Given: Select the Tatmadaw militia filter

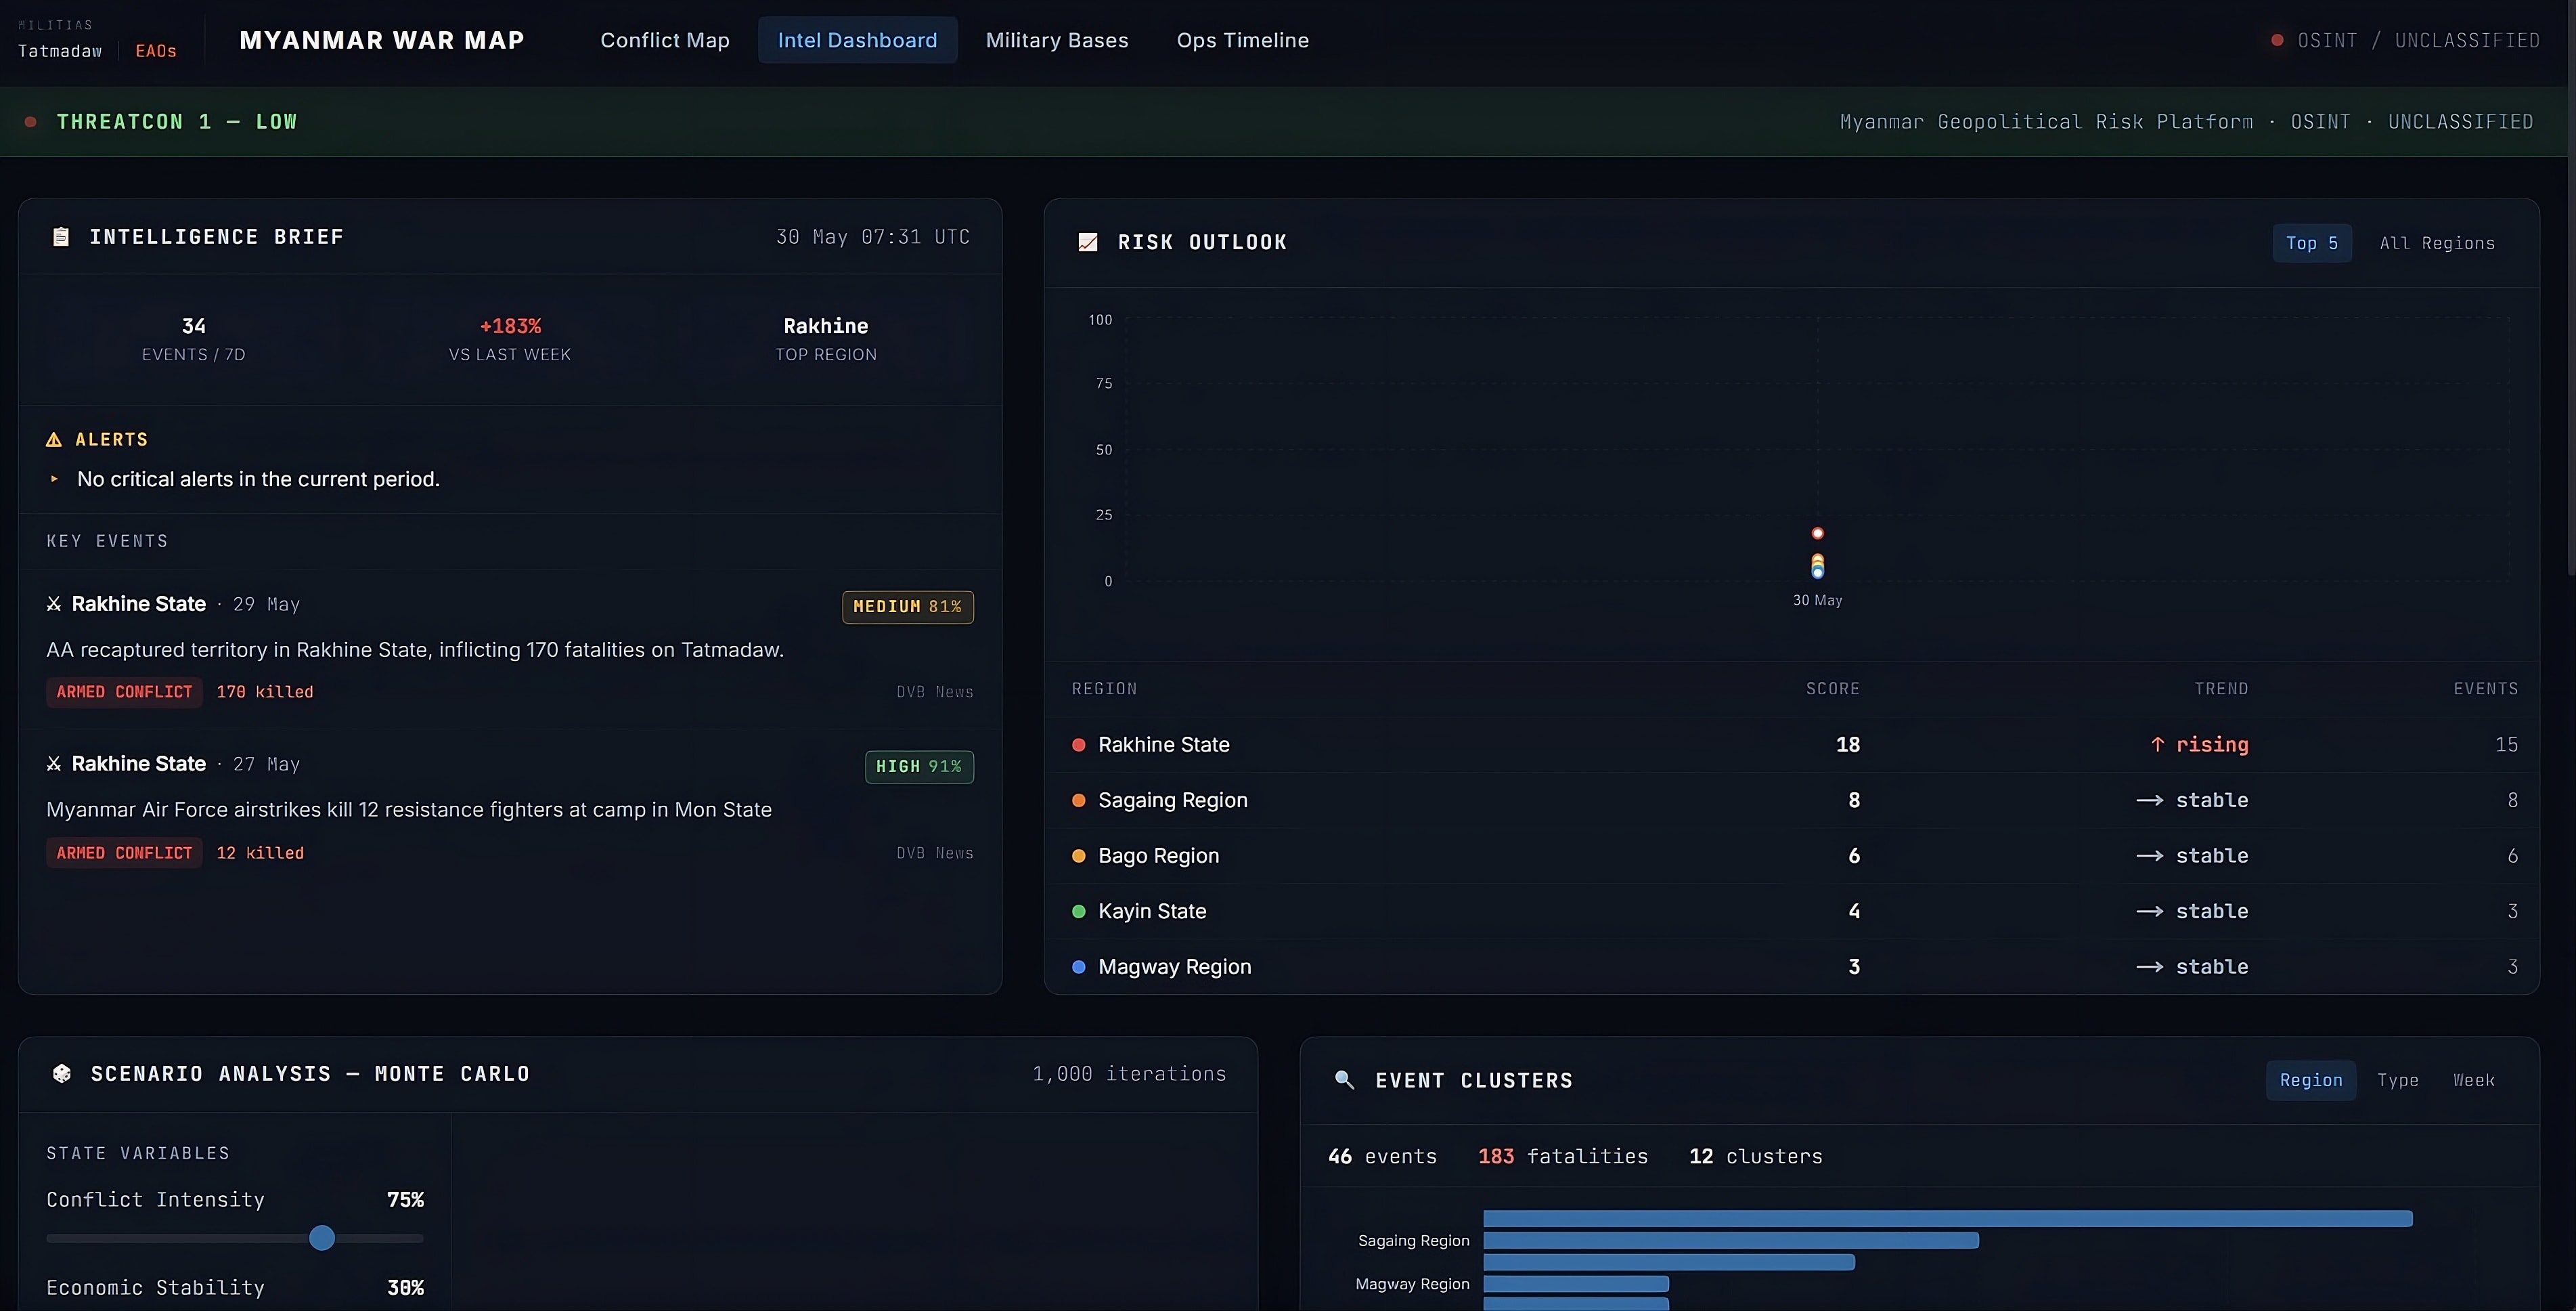Looking at the screenshot, I should (60, 51).
